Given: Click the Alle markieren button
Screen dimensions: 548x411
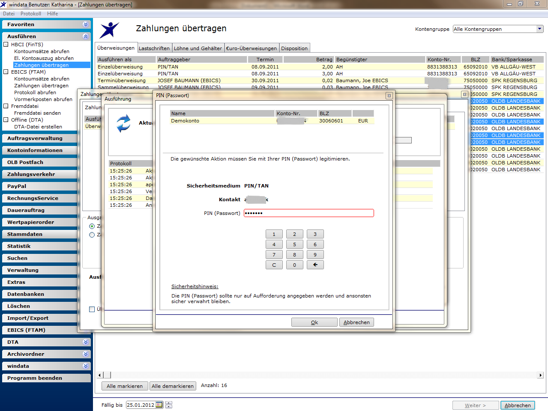Looking at the screenshot, I should click(125, 386).
